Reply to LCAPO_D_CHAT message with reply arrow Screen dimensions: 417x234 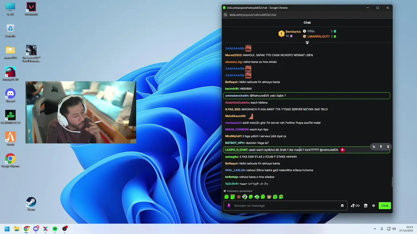[374, 147]
